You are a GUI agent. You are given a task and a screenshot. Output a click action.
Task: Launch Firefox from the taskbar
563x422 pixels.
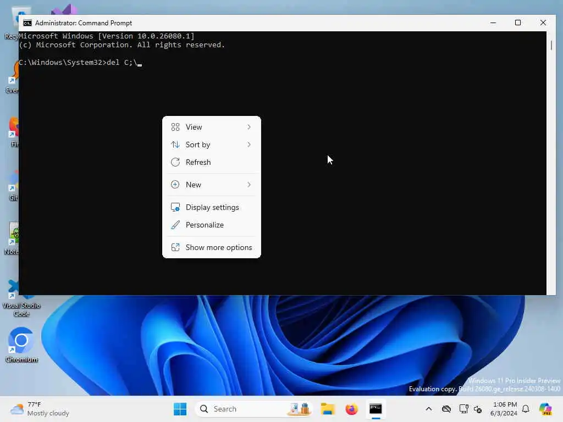coord(351,409)
